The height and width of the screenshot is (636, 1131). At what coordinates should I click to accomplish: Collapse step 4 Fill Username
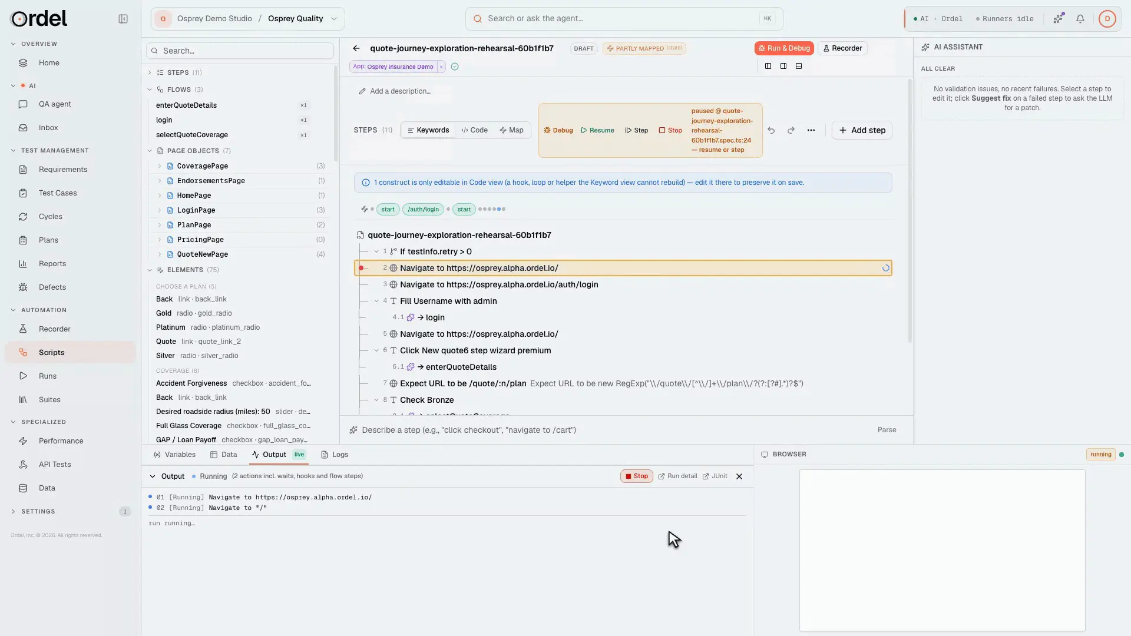(376, 301)
